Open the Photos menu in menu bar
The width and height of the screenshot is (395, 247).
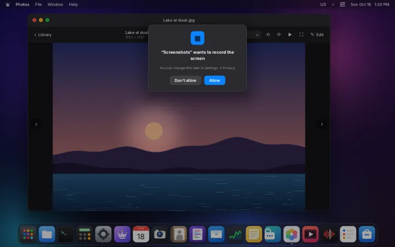click(22, 4)
